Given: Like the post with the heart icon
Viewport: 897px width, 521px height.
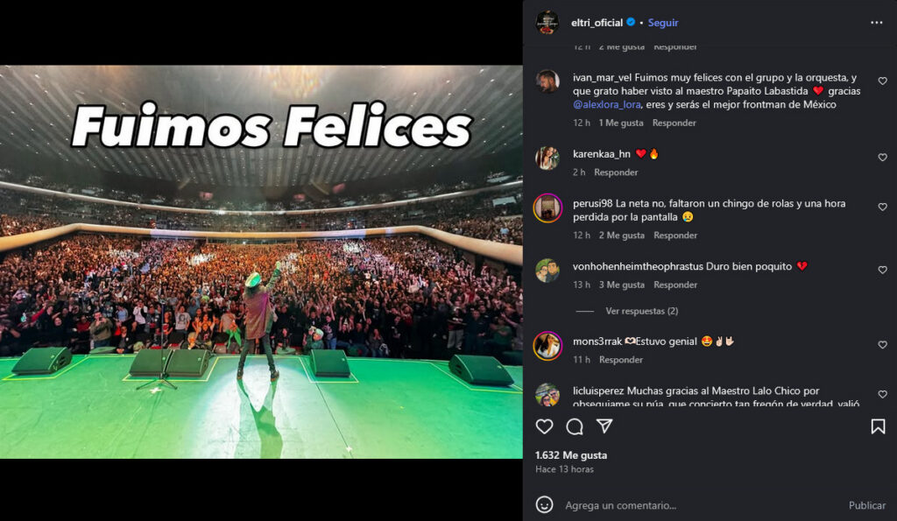Looking at the screenshot, I should (544, 426).
